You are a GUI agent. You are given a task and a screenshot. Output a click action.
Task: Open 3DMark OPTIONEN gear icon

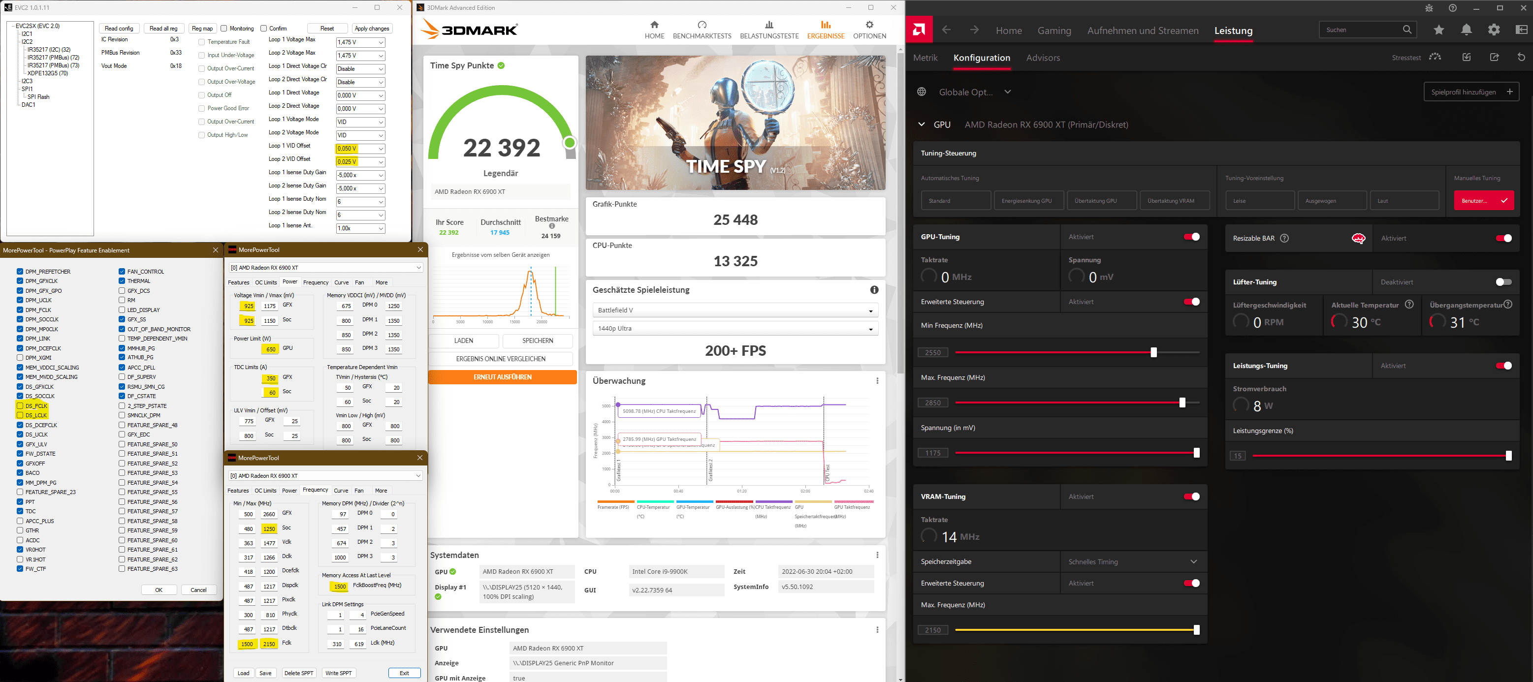pyautogui.click(x=869, y=25)
